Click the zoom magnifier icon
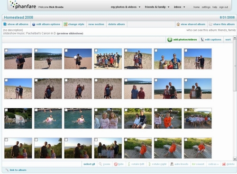237x174 pixels. pos(100,164)
